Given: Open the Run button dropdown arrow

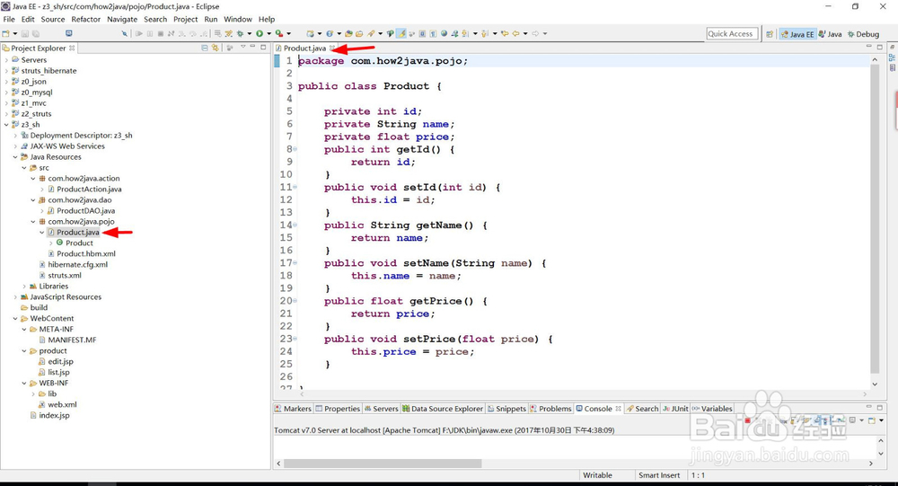Looking at the screenshot, I should [x=269, y=34].
